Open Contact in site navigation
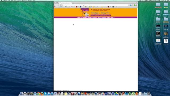Image resolution: width=170 pixels, height=96 pixels. (x=99, y=17)
